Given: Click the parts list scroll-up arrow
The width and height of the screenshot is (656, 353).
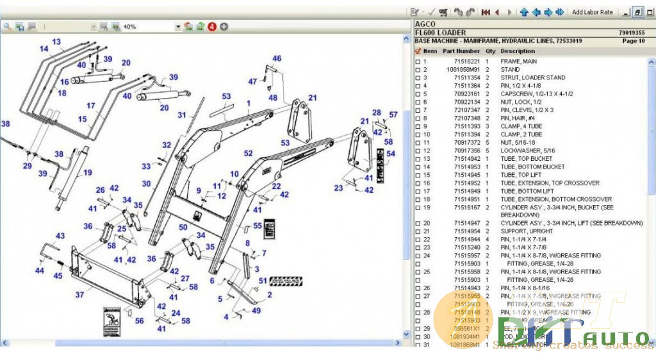Looking at the screenshot, I should pos(651,62).
